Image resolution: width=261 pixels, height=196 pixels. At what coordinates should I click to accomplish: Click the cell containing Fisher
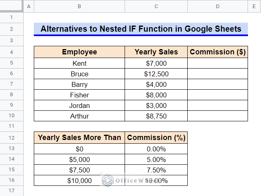point(79,95)
